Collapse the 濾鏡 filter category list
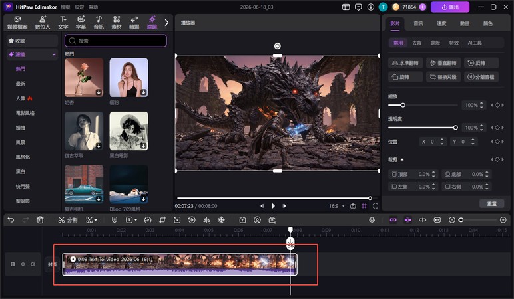This screenshot has width=514, height=299. coord(54,54)
